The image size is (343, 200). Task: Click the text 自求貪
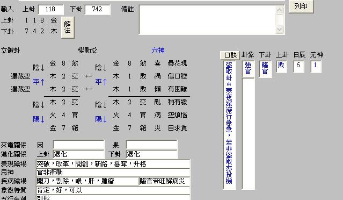pyautogui.click(x=178, y=128)
